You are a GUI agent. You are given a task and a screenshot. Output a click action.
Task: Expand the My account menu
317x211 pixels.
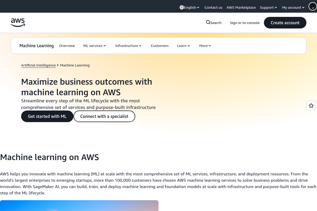pos(293,7)
